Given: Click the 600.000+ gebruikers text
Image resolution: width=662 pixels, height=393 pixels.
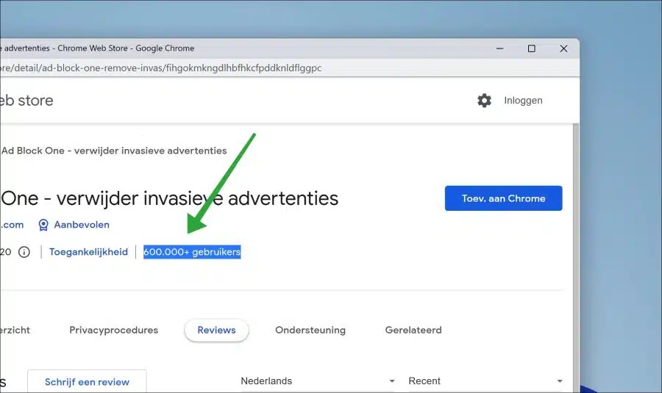Looking at the screenshot, I should 192,252.
